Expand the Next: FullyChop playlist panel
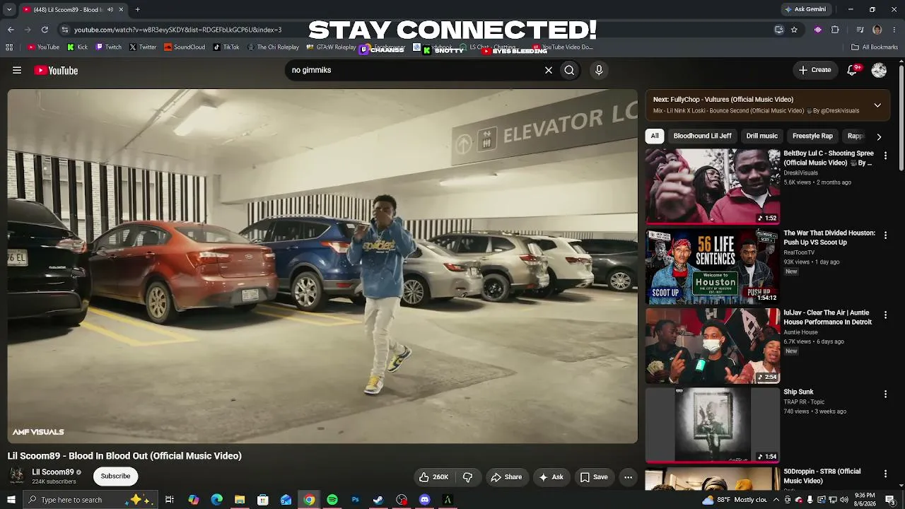The width and height of the screenshot is (905, 509). coord(877,105)
